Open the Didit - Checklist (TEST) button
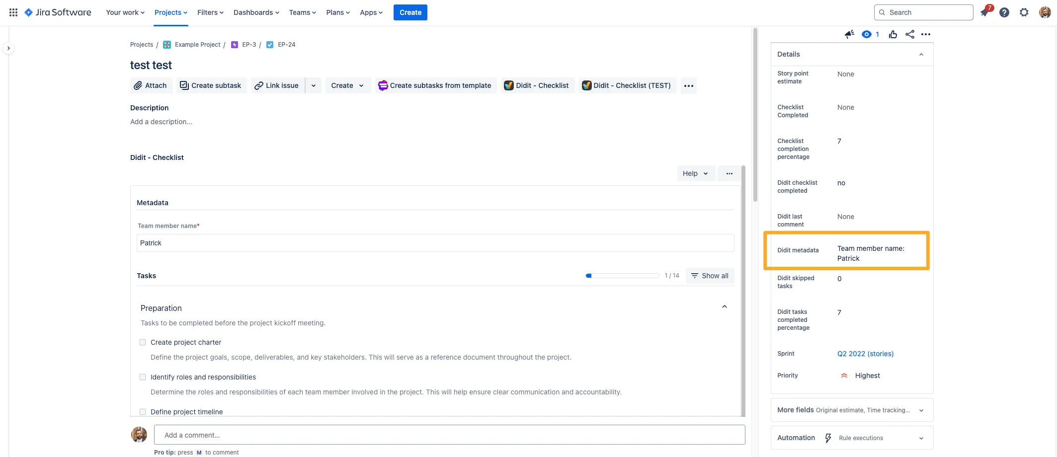This screenshot has height=457, width=1057. pos(627,85)
